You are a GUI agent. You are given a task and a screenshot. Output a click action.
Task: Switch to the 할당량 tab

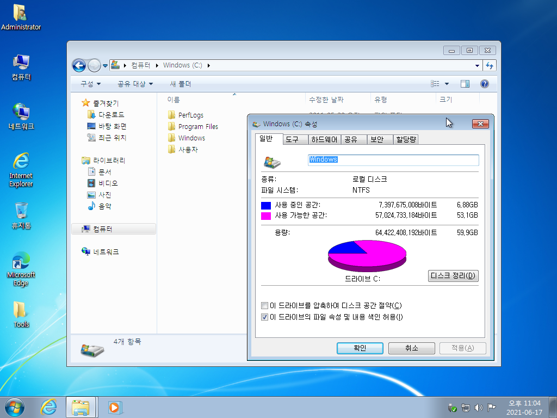pos(406,139)
